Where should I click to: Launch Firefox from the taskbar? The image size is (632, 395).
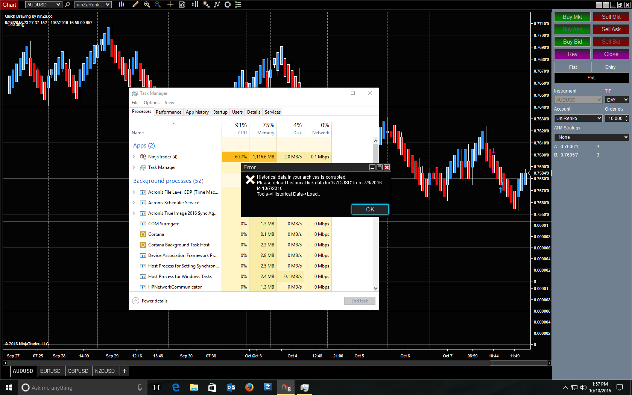coord(249,387)
